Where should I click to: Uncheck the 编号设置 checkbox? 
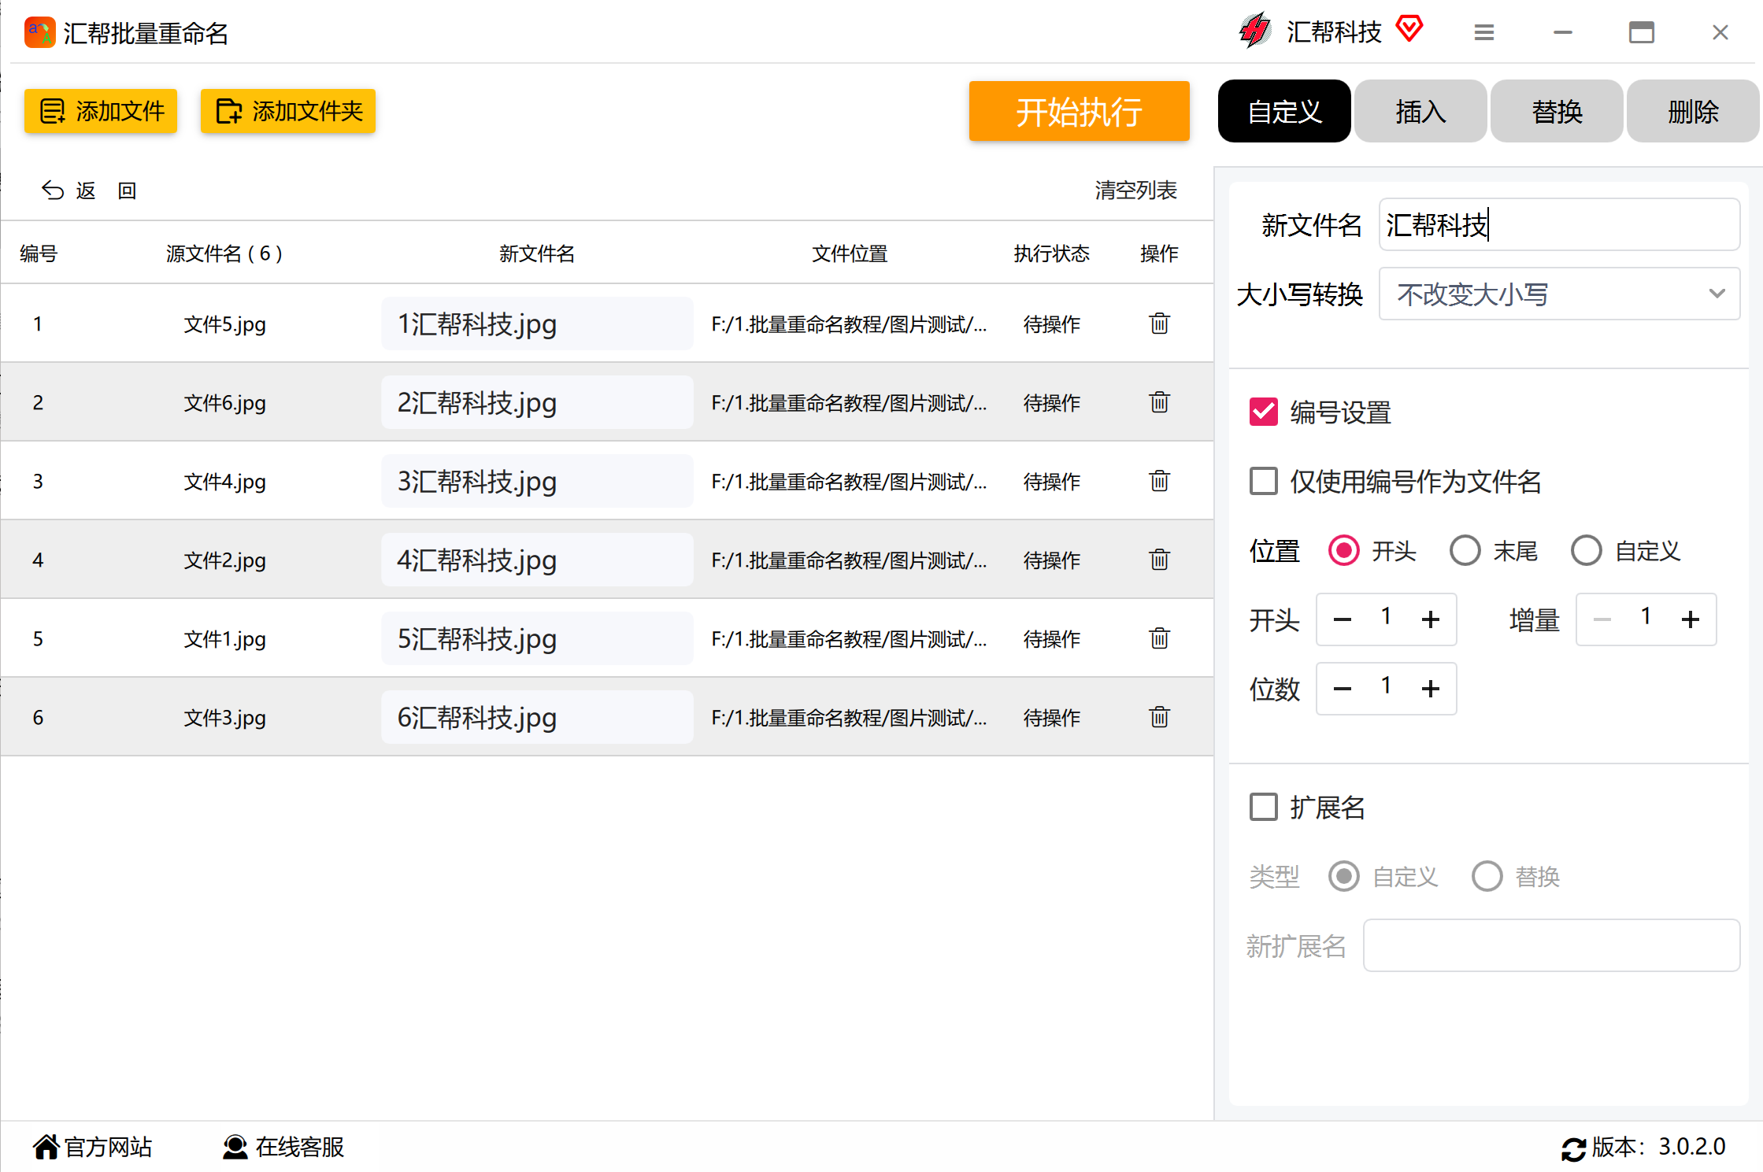[x=1264, y=412]
